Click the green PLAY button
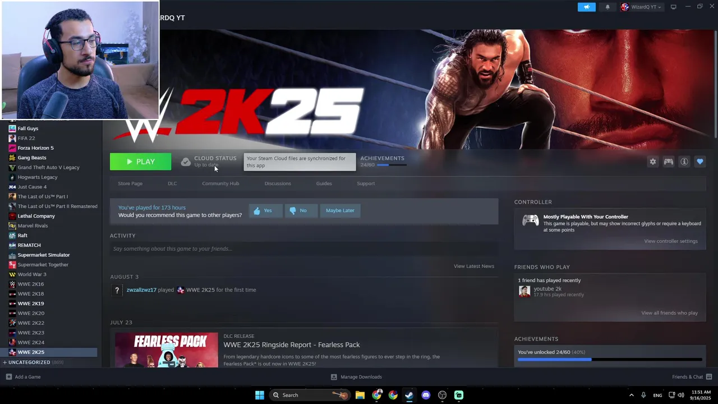Viewport: 718px width, 404px height. click(140, 162)
